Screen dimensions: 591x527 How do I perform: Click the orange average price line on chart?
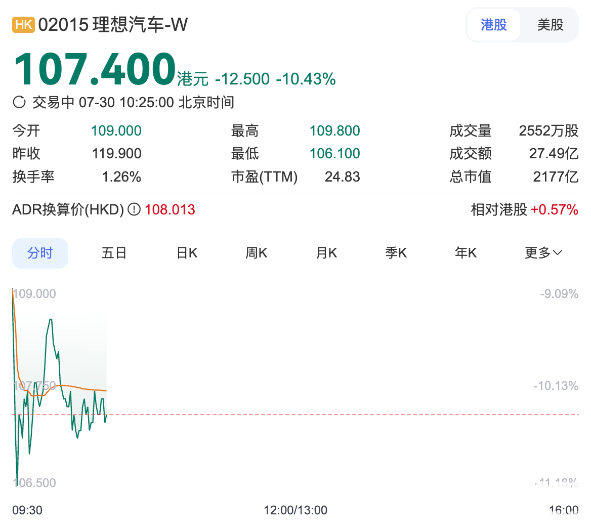click(x=81, y=388)
